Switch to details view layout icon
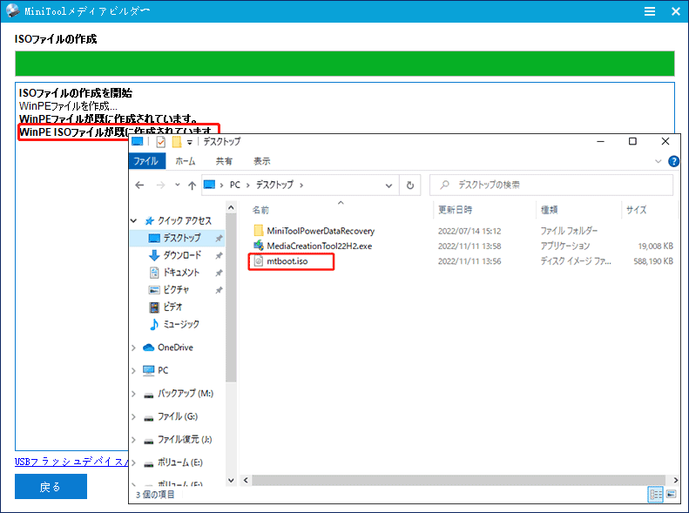Screen dimensions: 689x513 (x=656, y=495)
